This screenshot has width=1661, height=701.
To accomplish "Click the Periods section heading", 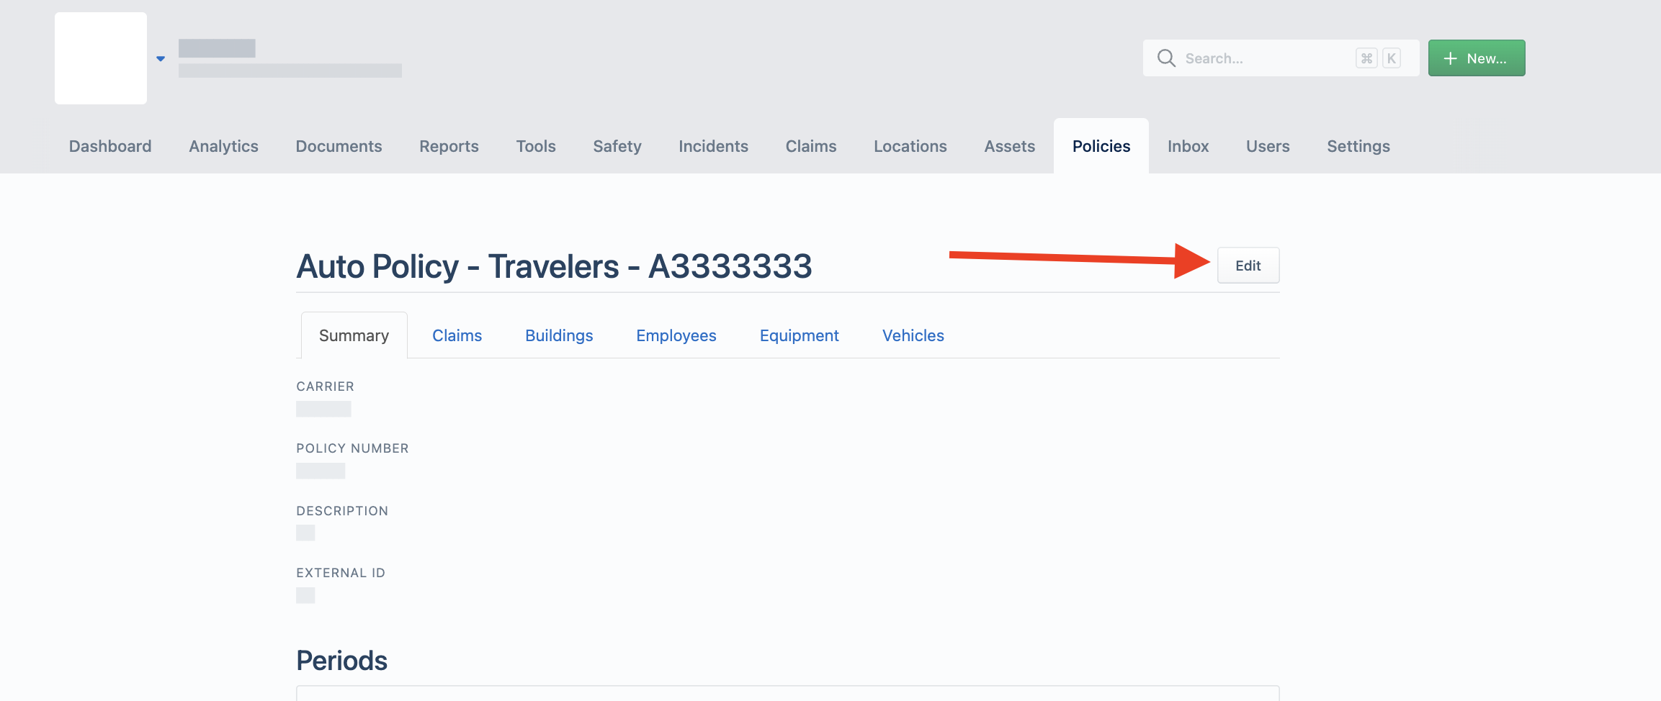I will (341, 661).
